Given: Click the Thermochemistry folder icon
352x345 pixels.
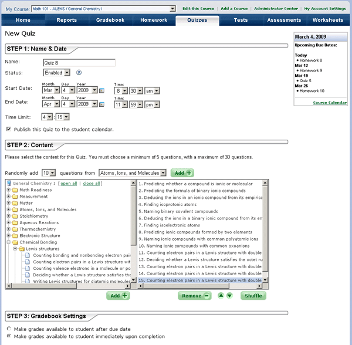Looking at the screenshot, I should [14, 229].
